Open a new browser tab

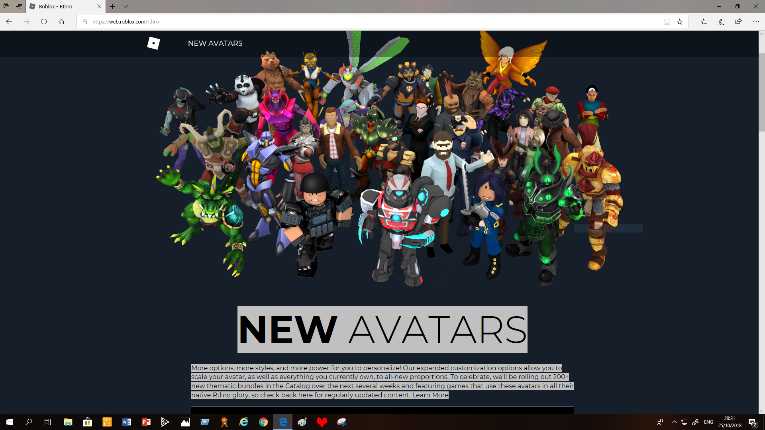(113, 6)
